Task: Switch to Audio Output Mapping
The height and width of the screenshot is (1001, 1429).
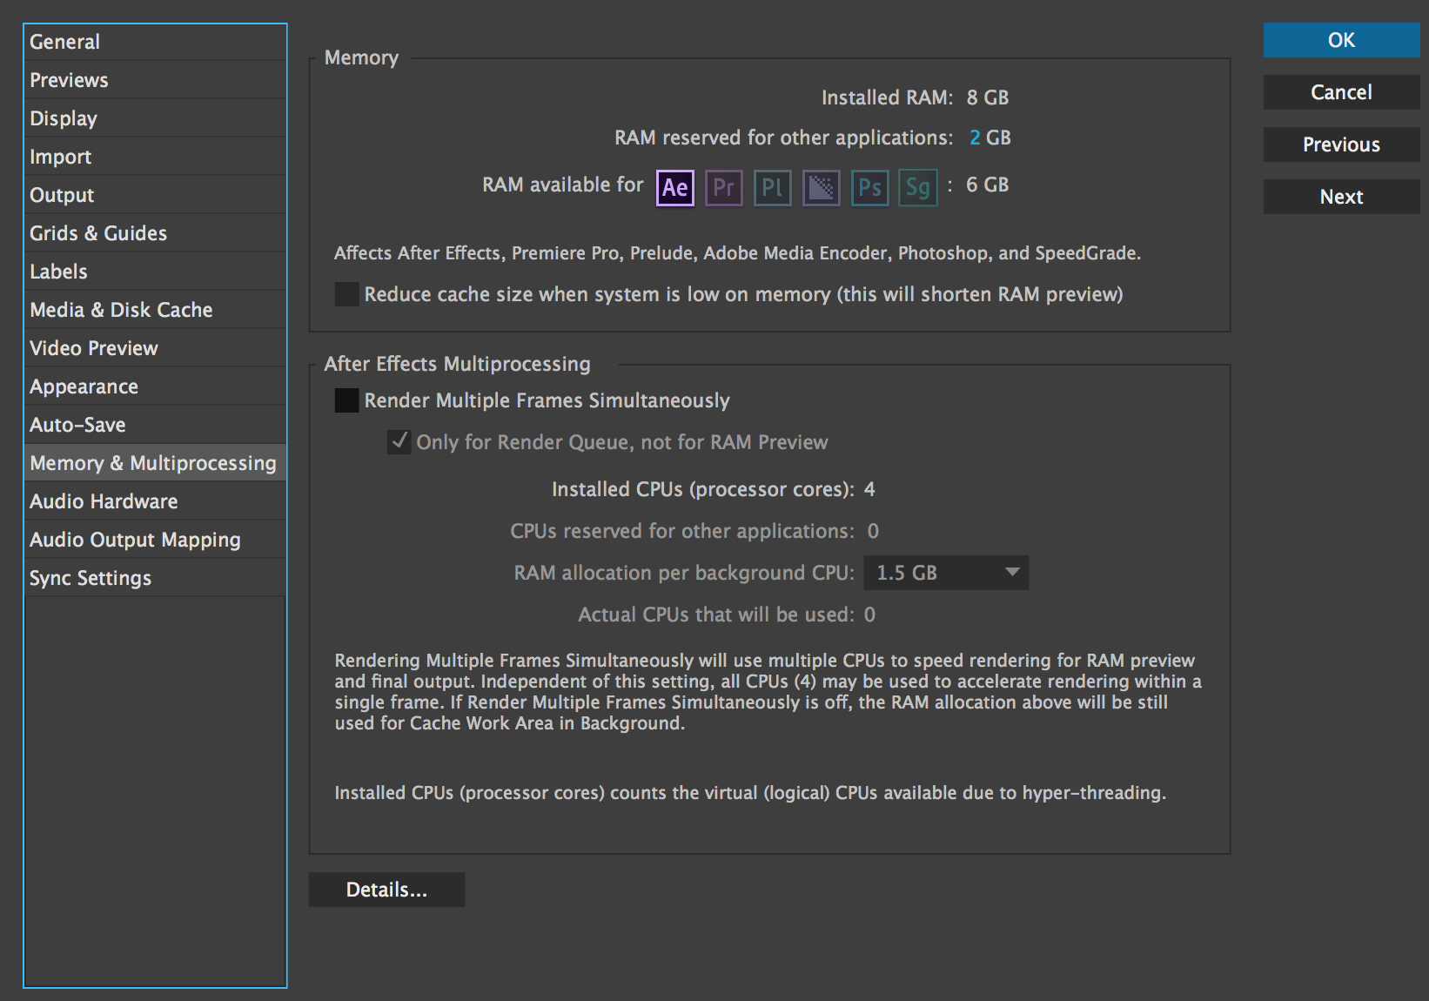Action: pyautogui.click(x=155, y=540)
